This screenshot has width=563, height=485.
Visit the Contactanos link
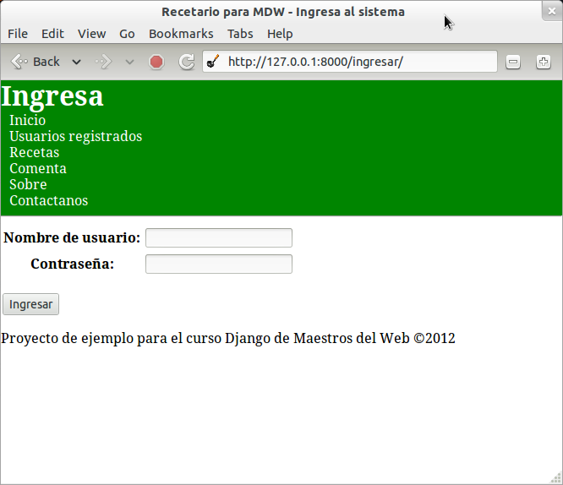coord(48,201)
